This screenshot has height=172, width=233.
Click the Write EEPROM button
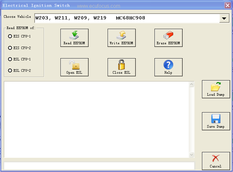pyautogui.click(x=122, y=38)
